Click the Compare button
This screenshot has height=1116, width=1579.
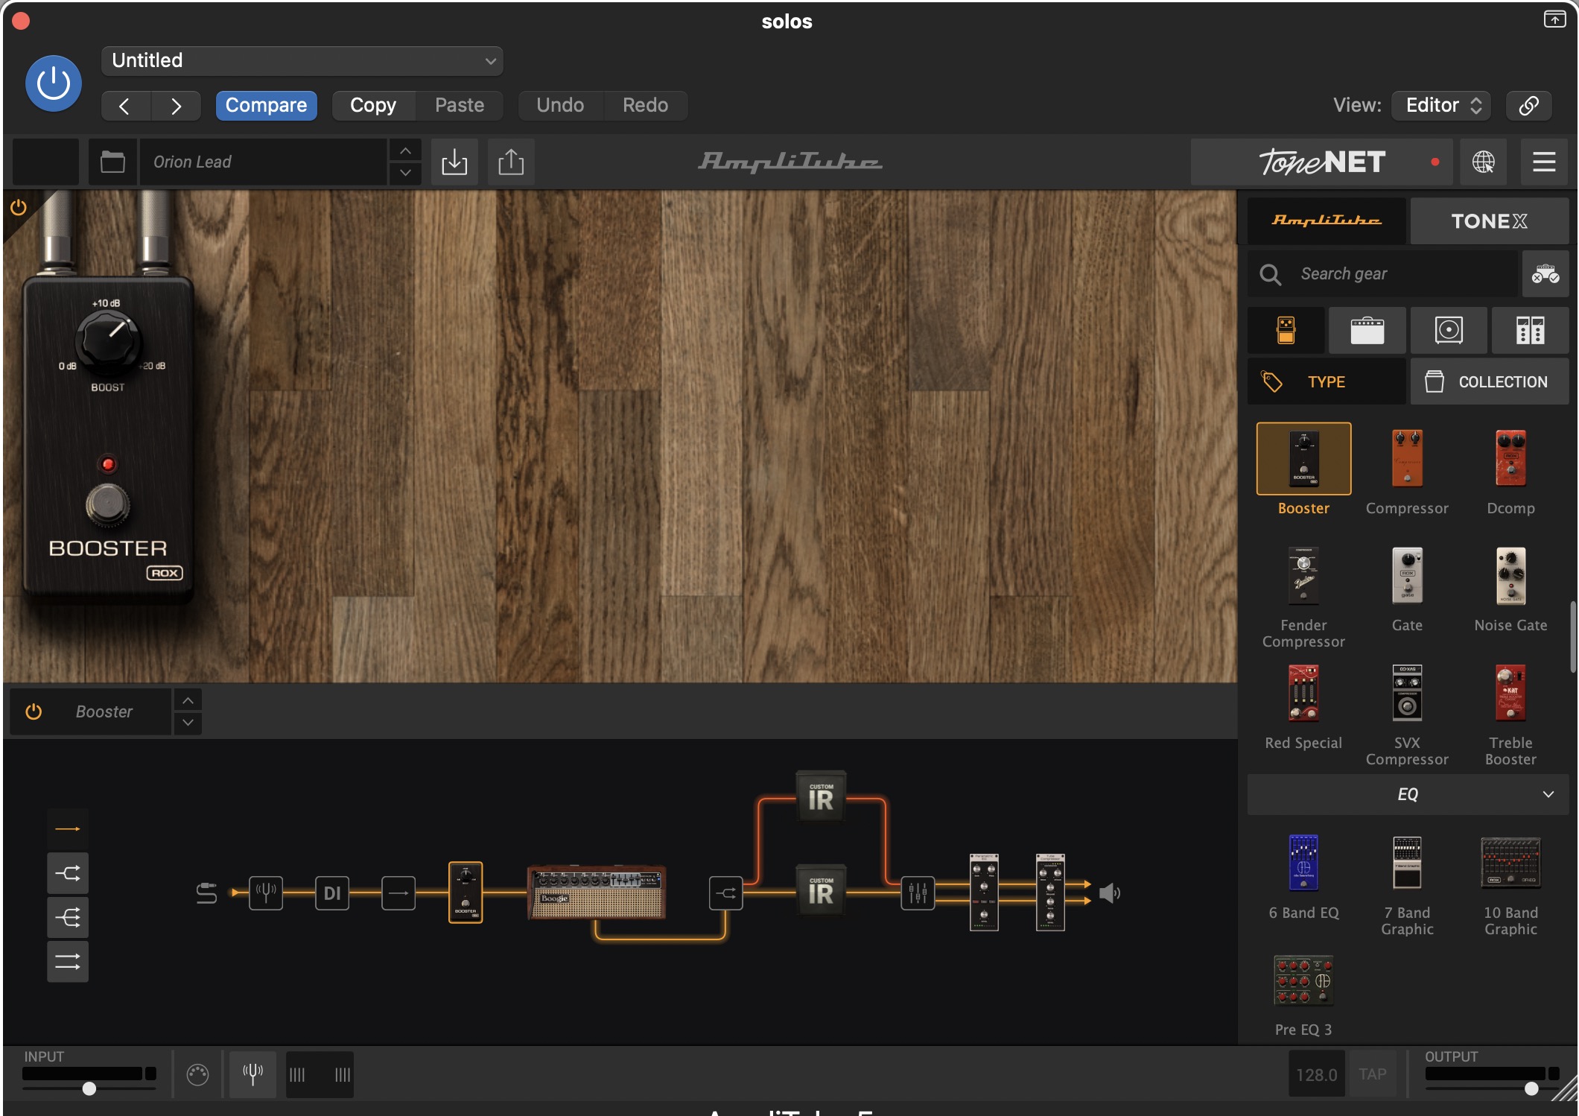point(266,105)
